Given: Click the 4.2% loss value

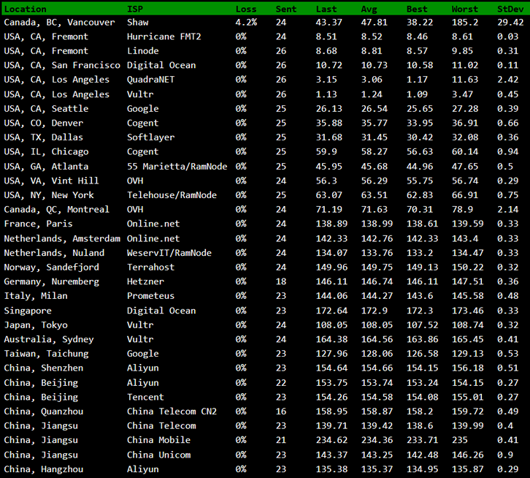Looking at the screenshot, I should [x=246, y=23].
